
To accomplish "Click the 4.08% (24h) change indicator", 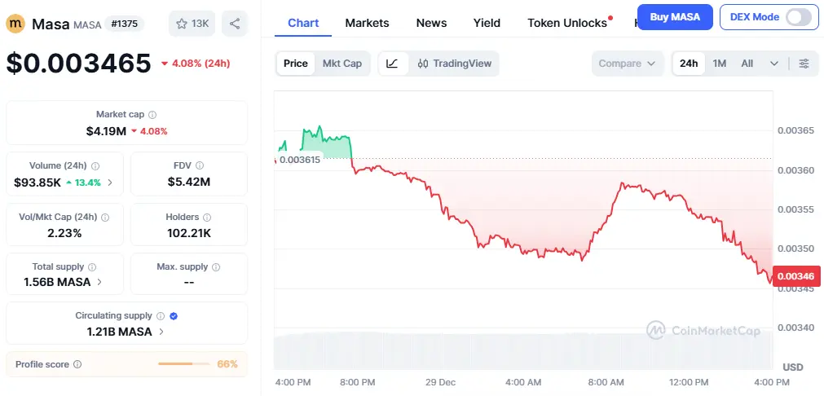I will pos(196,64).
